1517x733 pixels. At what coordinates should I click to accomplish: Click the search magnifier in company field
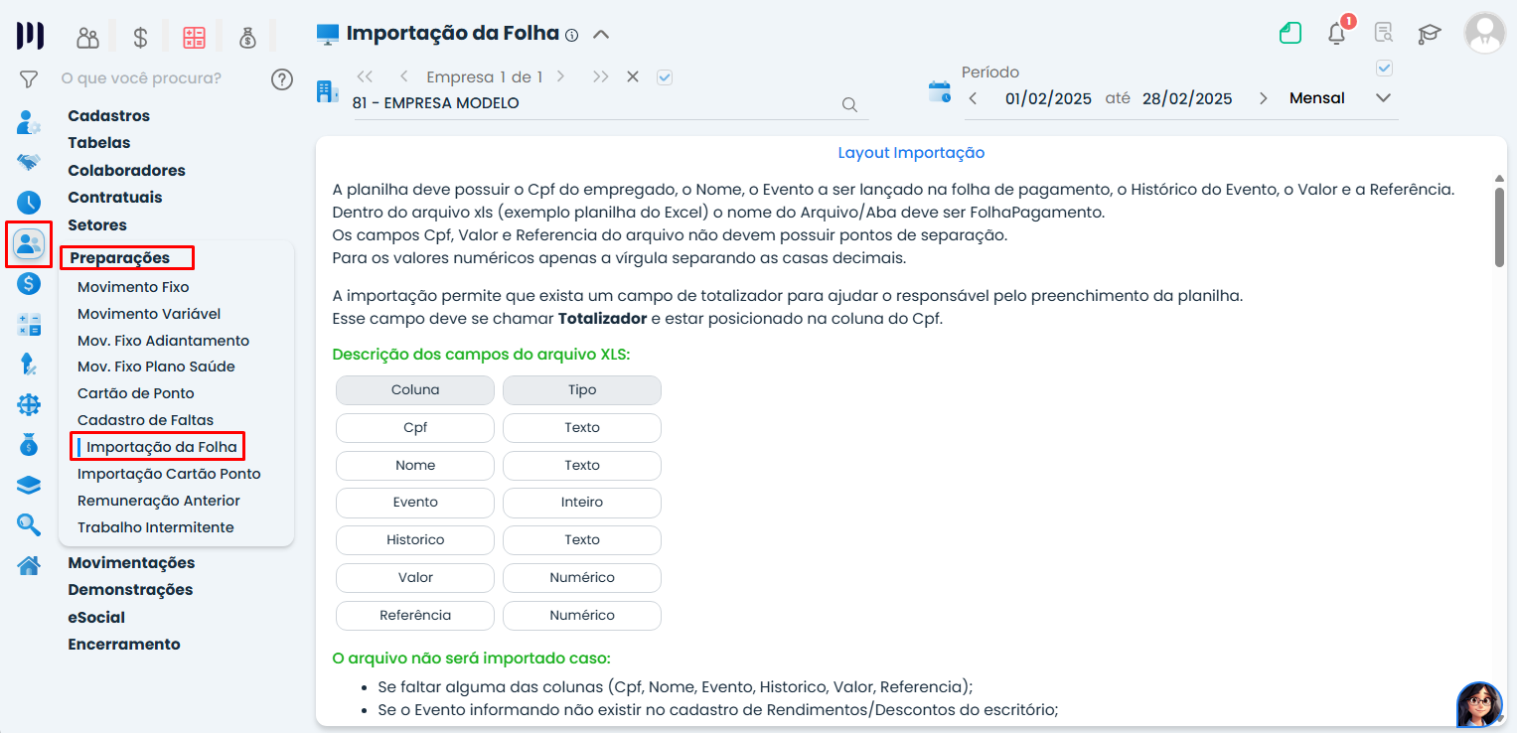point(849,104)
